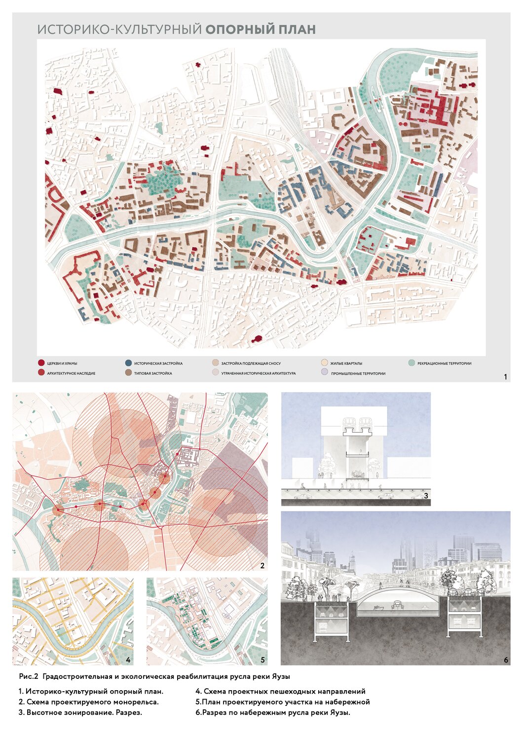Click the legend label 'Застройка подлежащая сносу'
The height and width of the screenshot is (740, 523).
251,364
